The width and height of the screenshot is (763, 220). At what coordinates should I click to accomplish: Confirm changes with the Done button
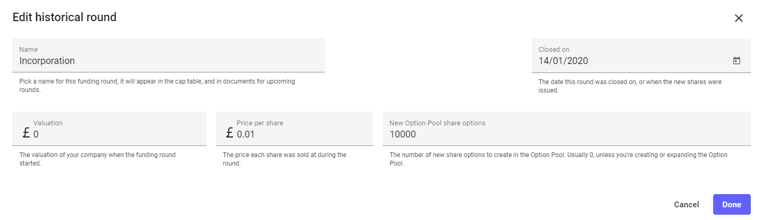731,205
